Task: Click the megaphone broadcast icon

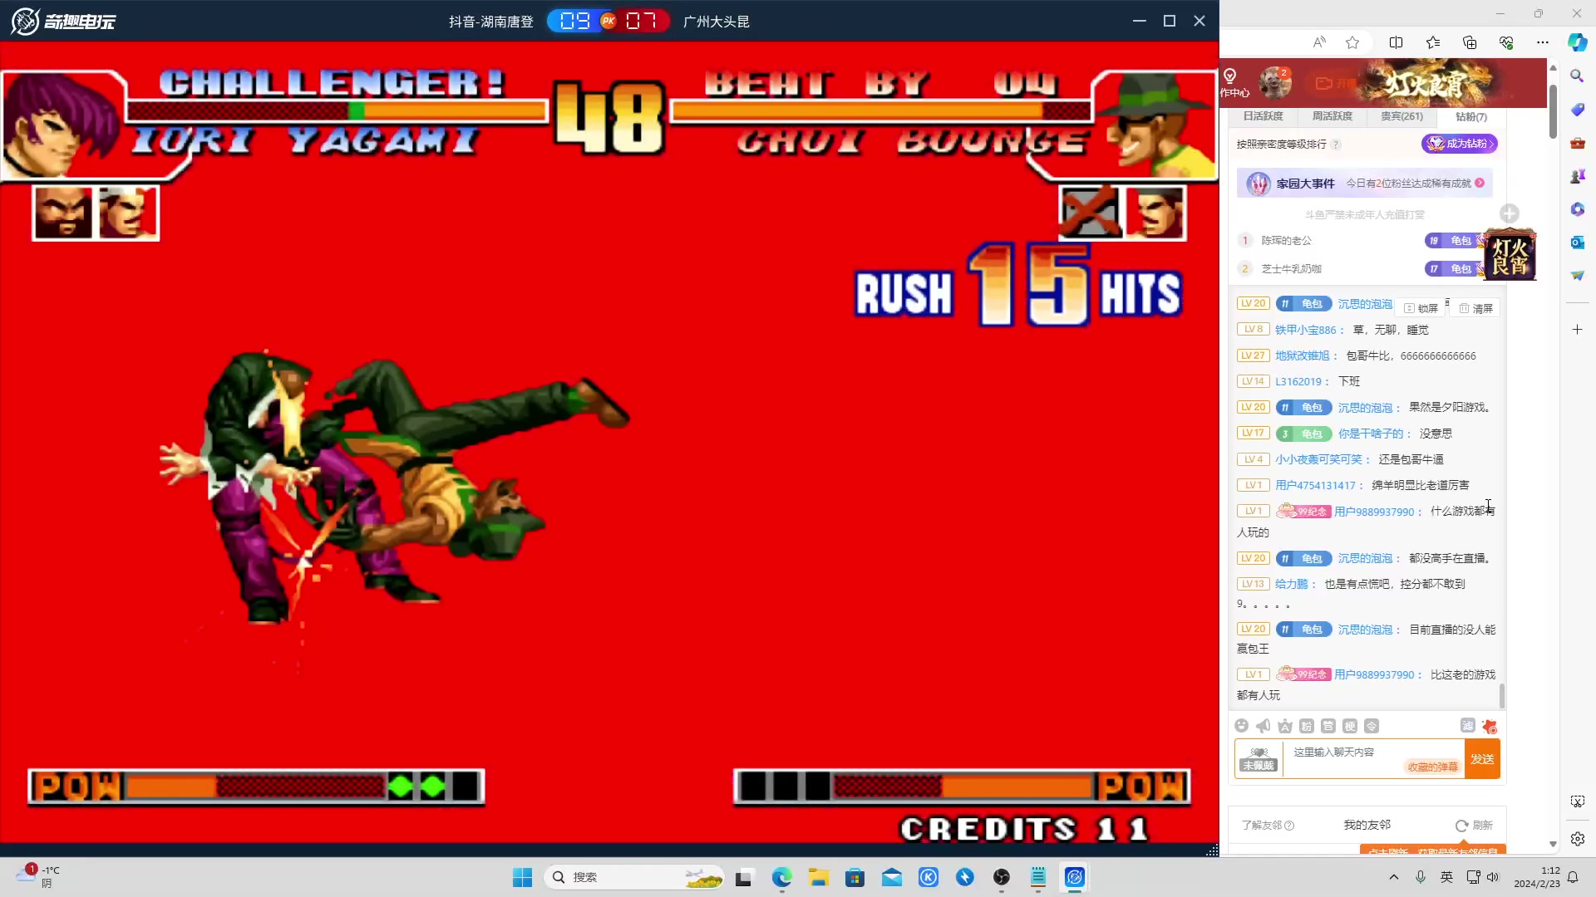Action: tap(1263, 726)
